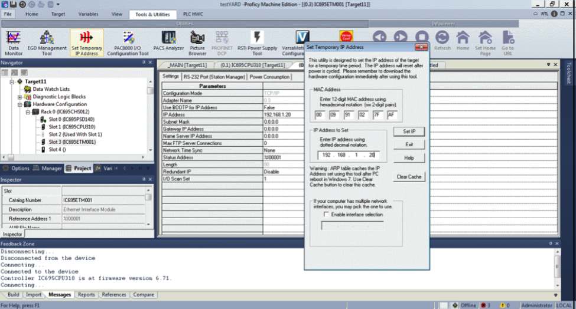Viewport: 576px width, 309px height.
Task: Start the PACS Analyzer
Action: click(x=168, y=41)
